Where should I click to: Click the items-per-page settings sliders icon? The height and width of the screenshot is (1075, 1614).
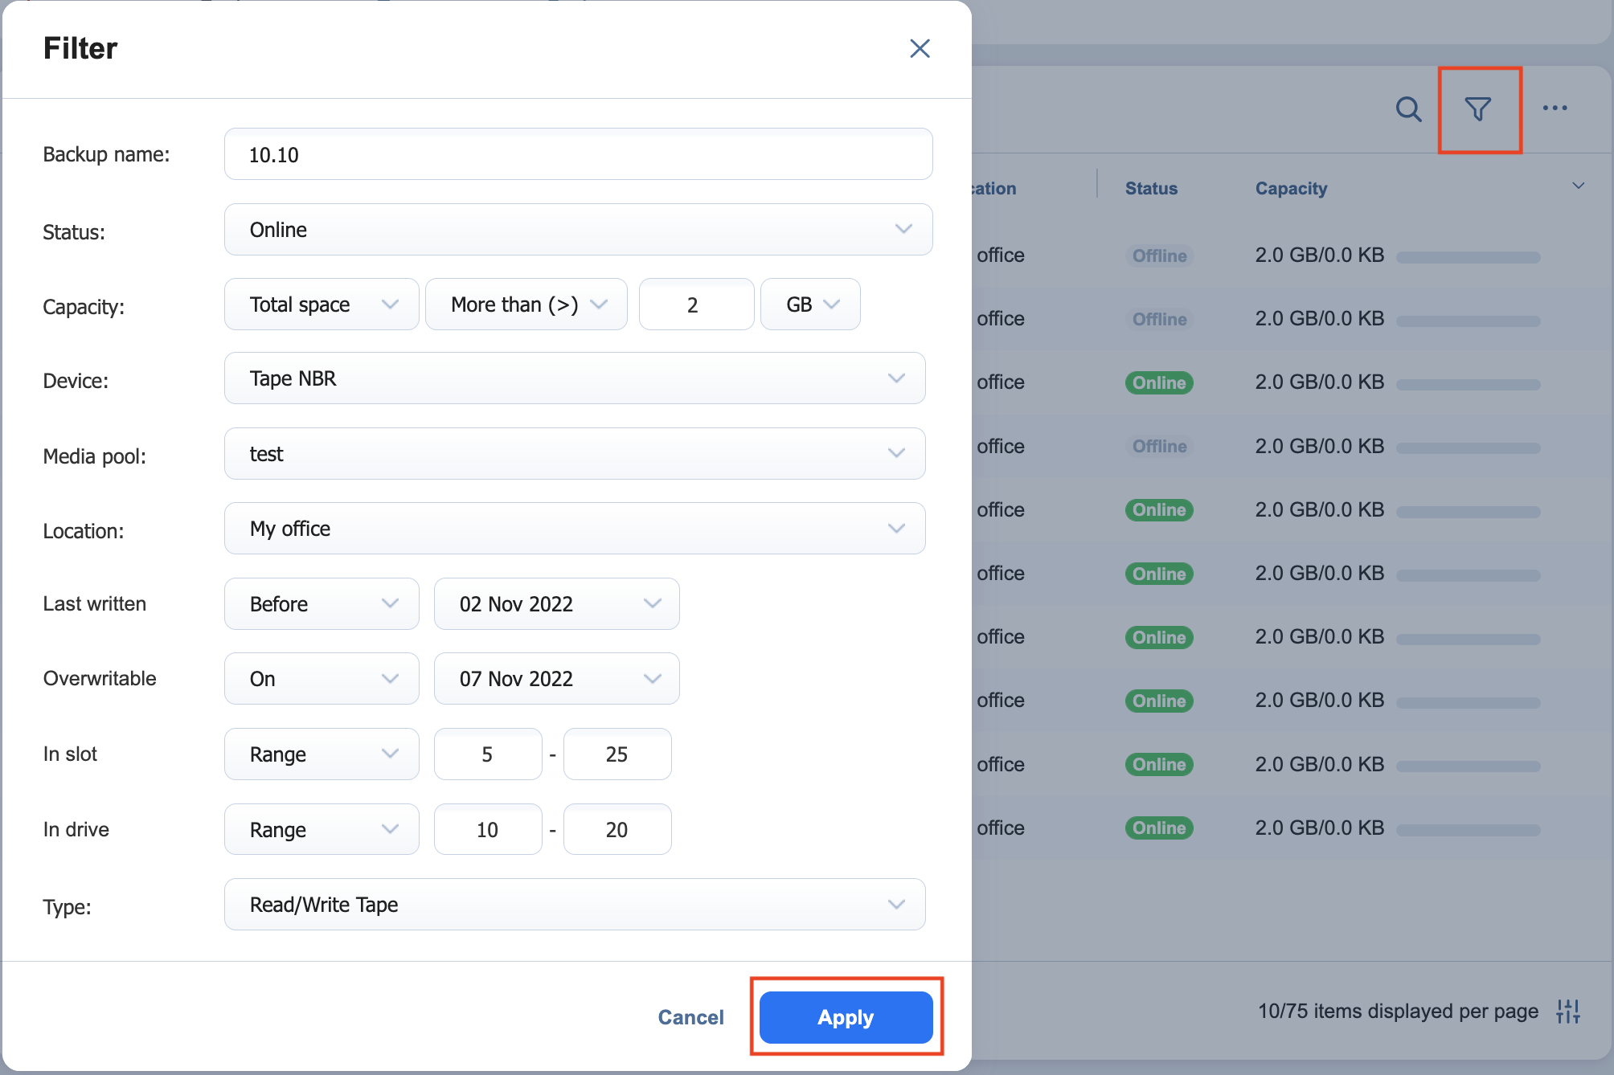coord(1567,1011)
